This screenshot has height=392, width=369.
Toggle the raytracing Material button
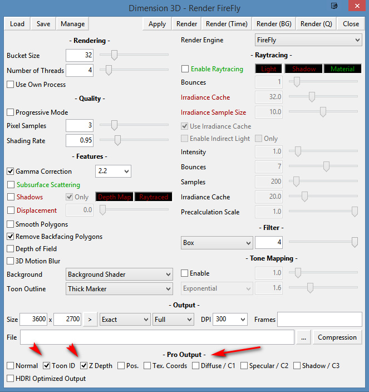(x=342, y=69)
